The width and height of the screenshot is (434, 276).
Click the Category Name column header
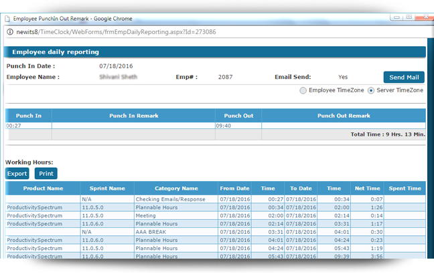175,188
